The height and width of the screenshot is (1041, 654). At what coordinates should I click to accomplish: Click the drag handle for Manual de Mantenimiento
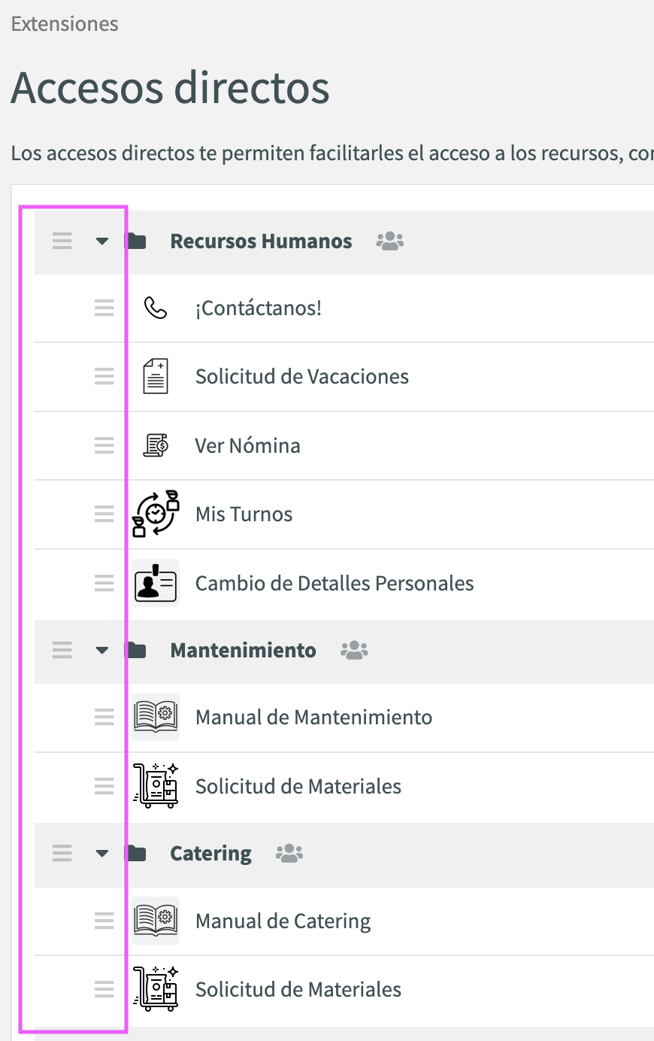click(104, 717)
